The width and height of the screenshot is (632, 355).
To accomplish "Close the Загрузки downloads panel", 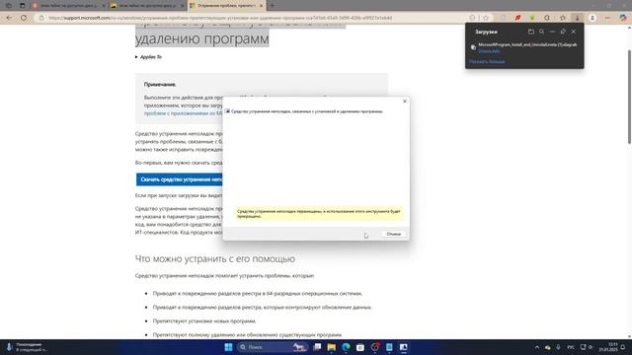I will [574, 32].
